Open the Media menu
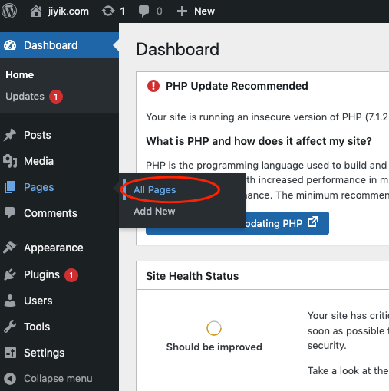Screen dimensions: 389x391 [x=38, y=161]
